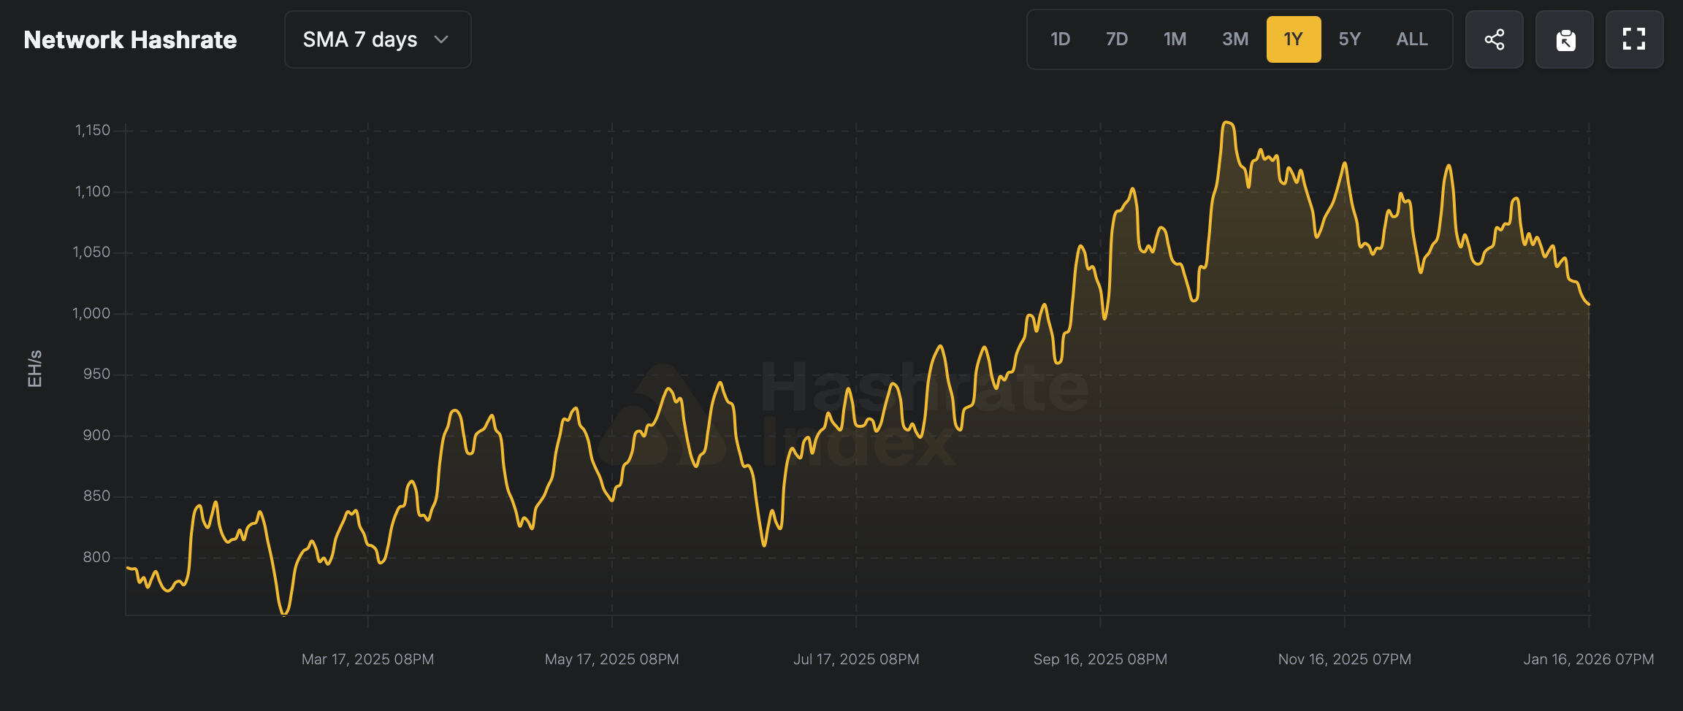Screen dimensions: 1683x711
Task: Show the 3M time range
Action: [1235, 39]
